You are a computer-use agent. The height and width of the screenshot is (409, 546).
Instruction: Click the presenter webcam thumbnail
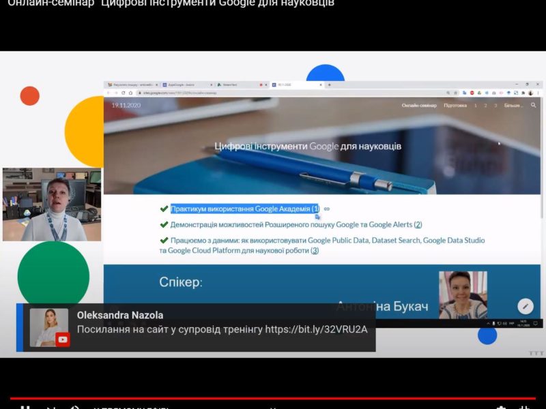(51, 204)
